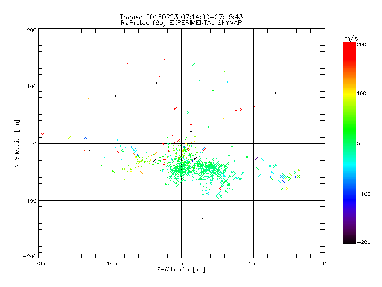The width and height of the screenshot is (382, 287).
Task: Click the red region of the velocity colorbar
Action: (x=350, y=50)
